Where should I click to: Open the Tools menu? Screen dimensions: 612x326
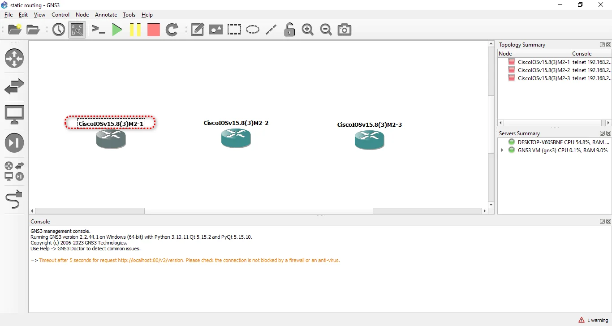(x=129, y=15)
